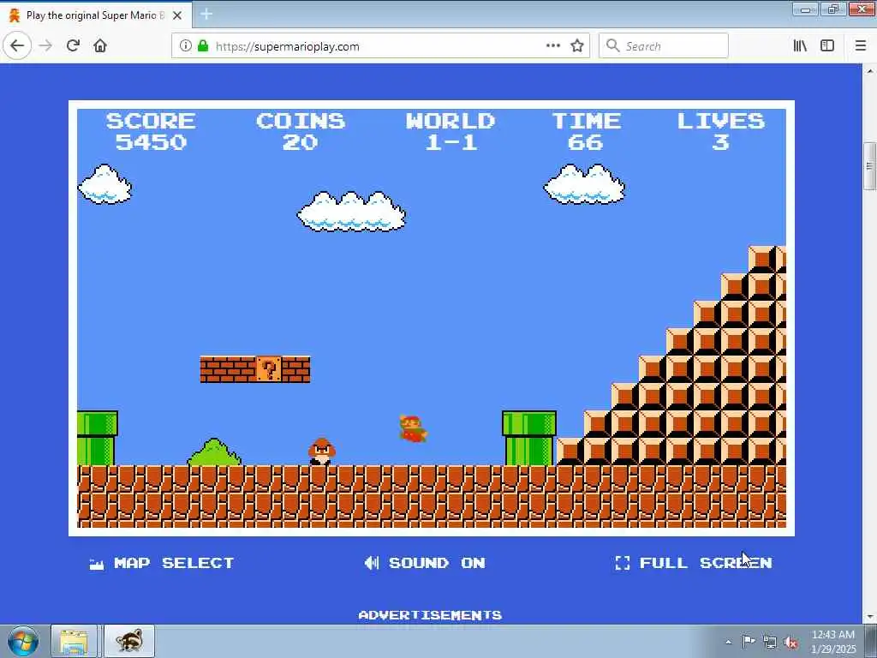
Task: Open the network tray icon
Action: pos(770,643)
